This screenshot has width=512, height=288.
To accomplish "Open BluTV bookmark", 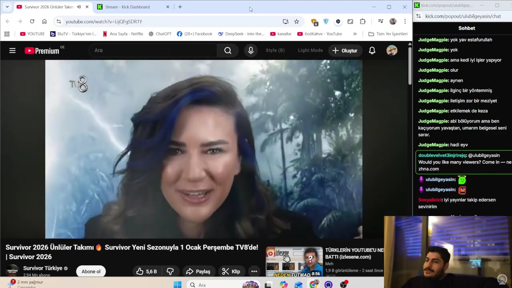I will pyautogui.click(x=73, y=34).
